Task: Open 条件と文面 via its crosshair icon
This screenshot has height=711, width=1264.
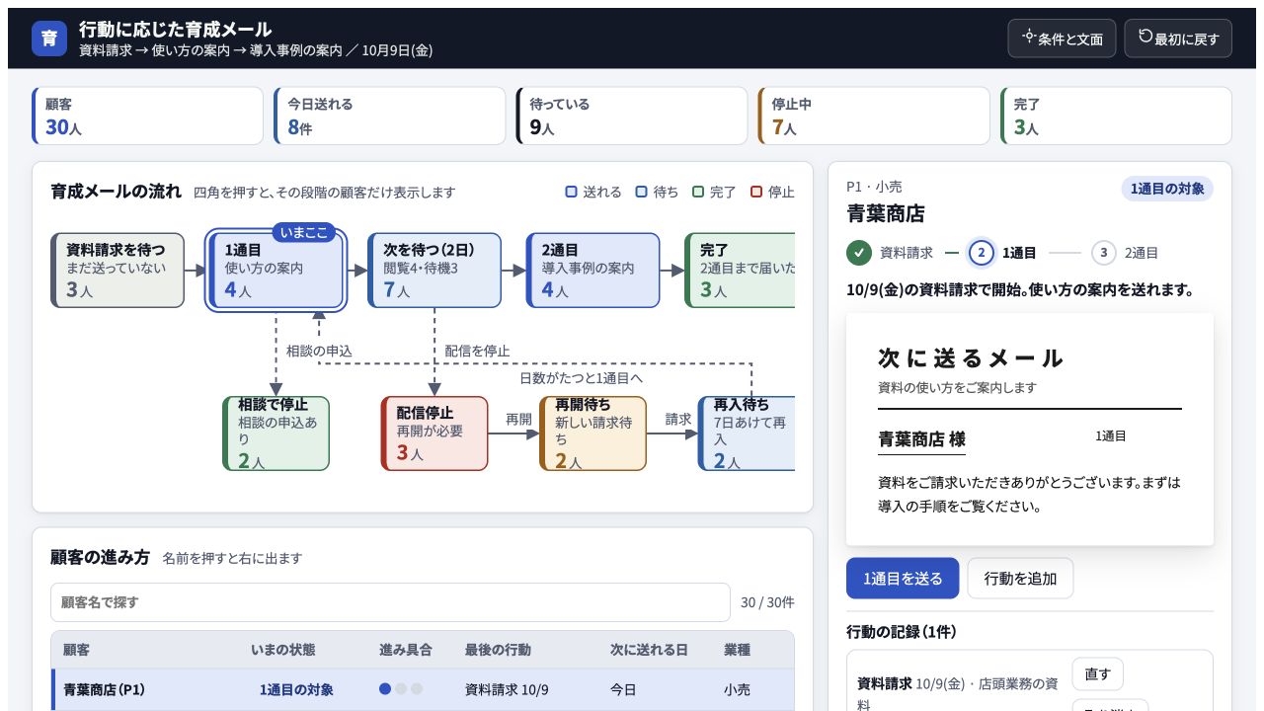Action: tap(1029, 38)
